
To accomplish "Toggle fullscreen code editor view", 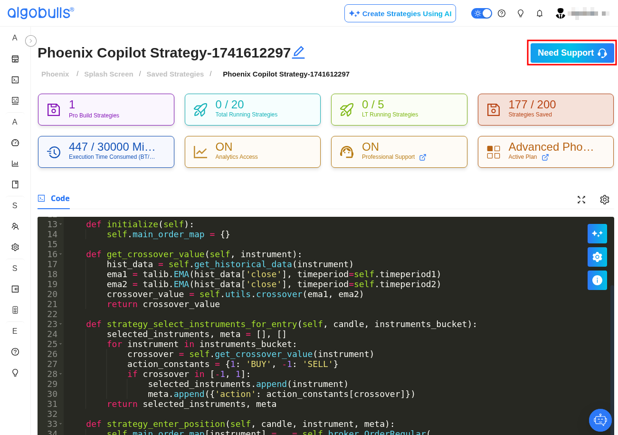I will (581, 200).
